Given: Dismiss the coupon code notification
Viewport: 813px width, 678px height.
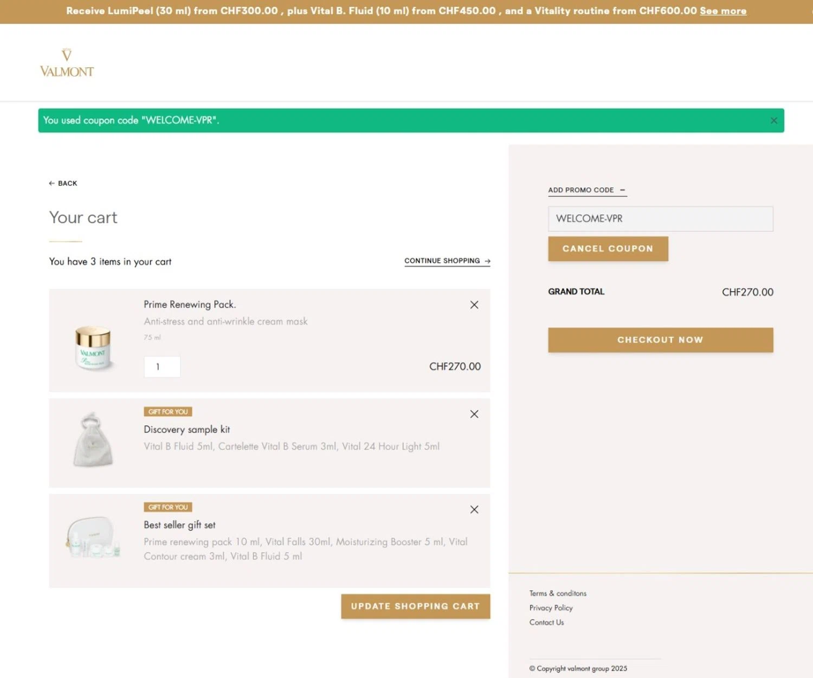Looking at the screenshot, I should coord(773,120).
